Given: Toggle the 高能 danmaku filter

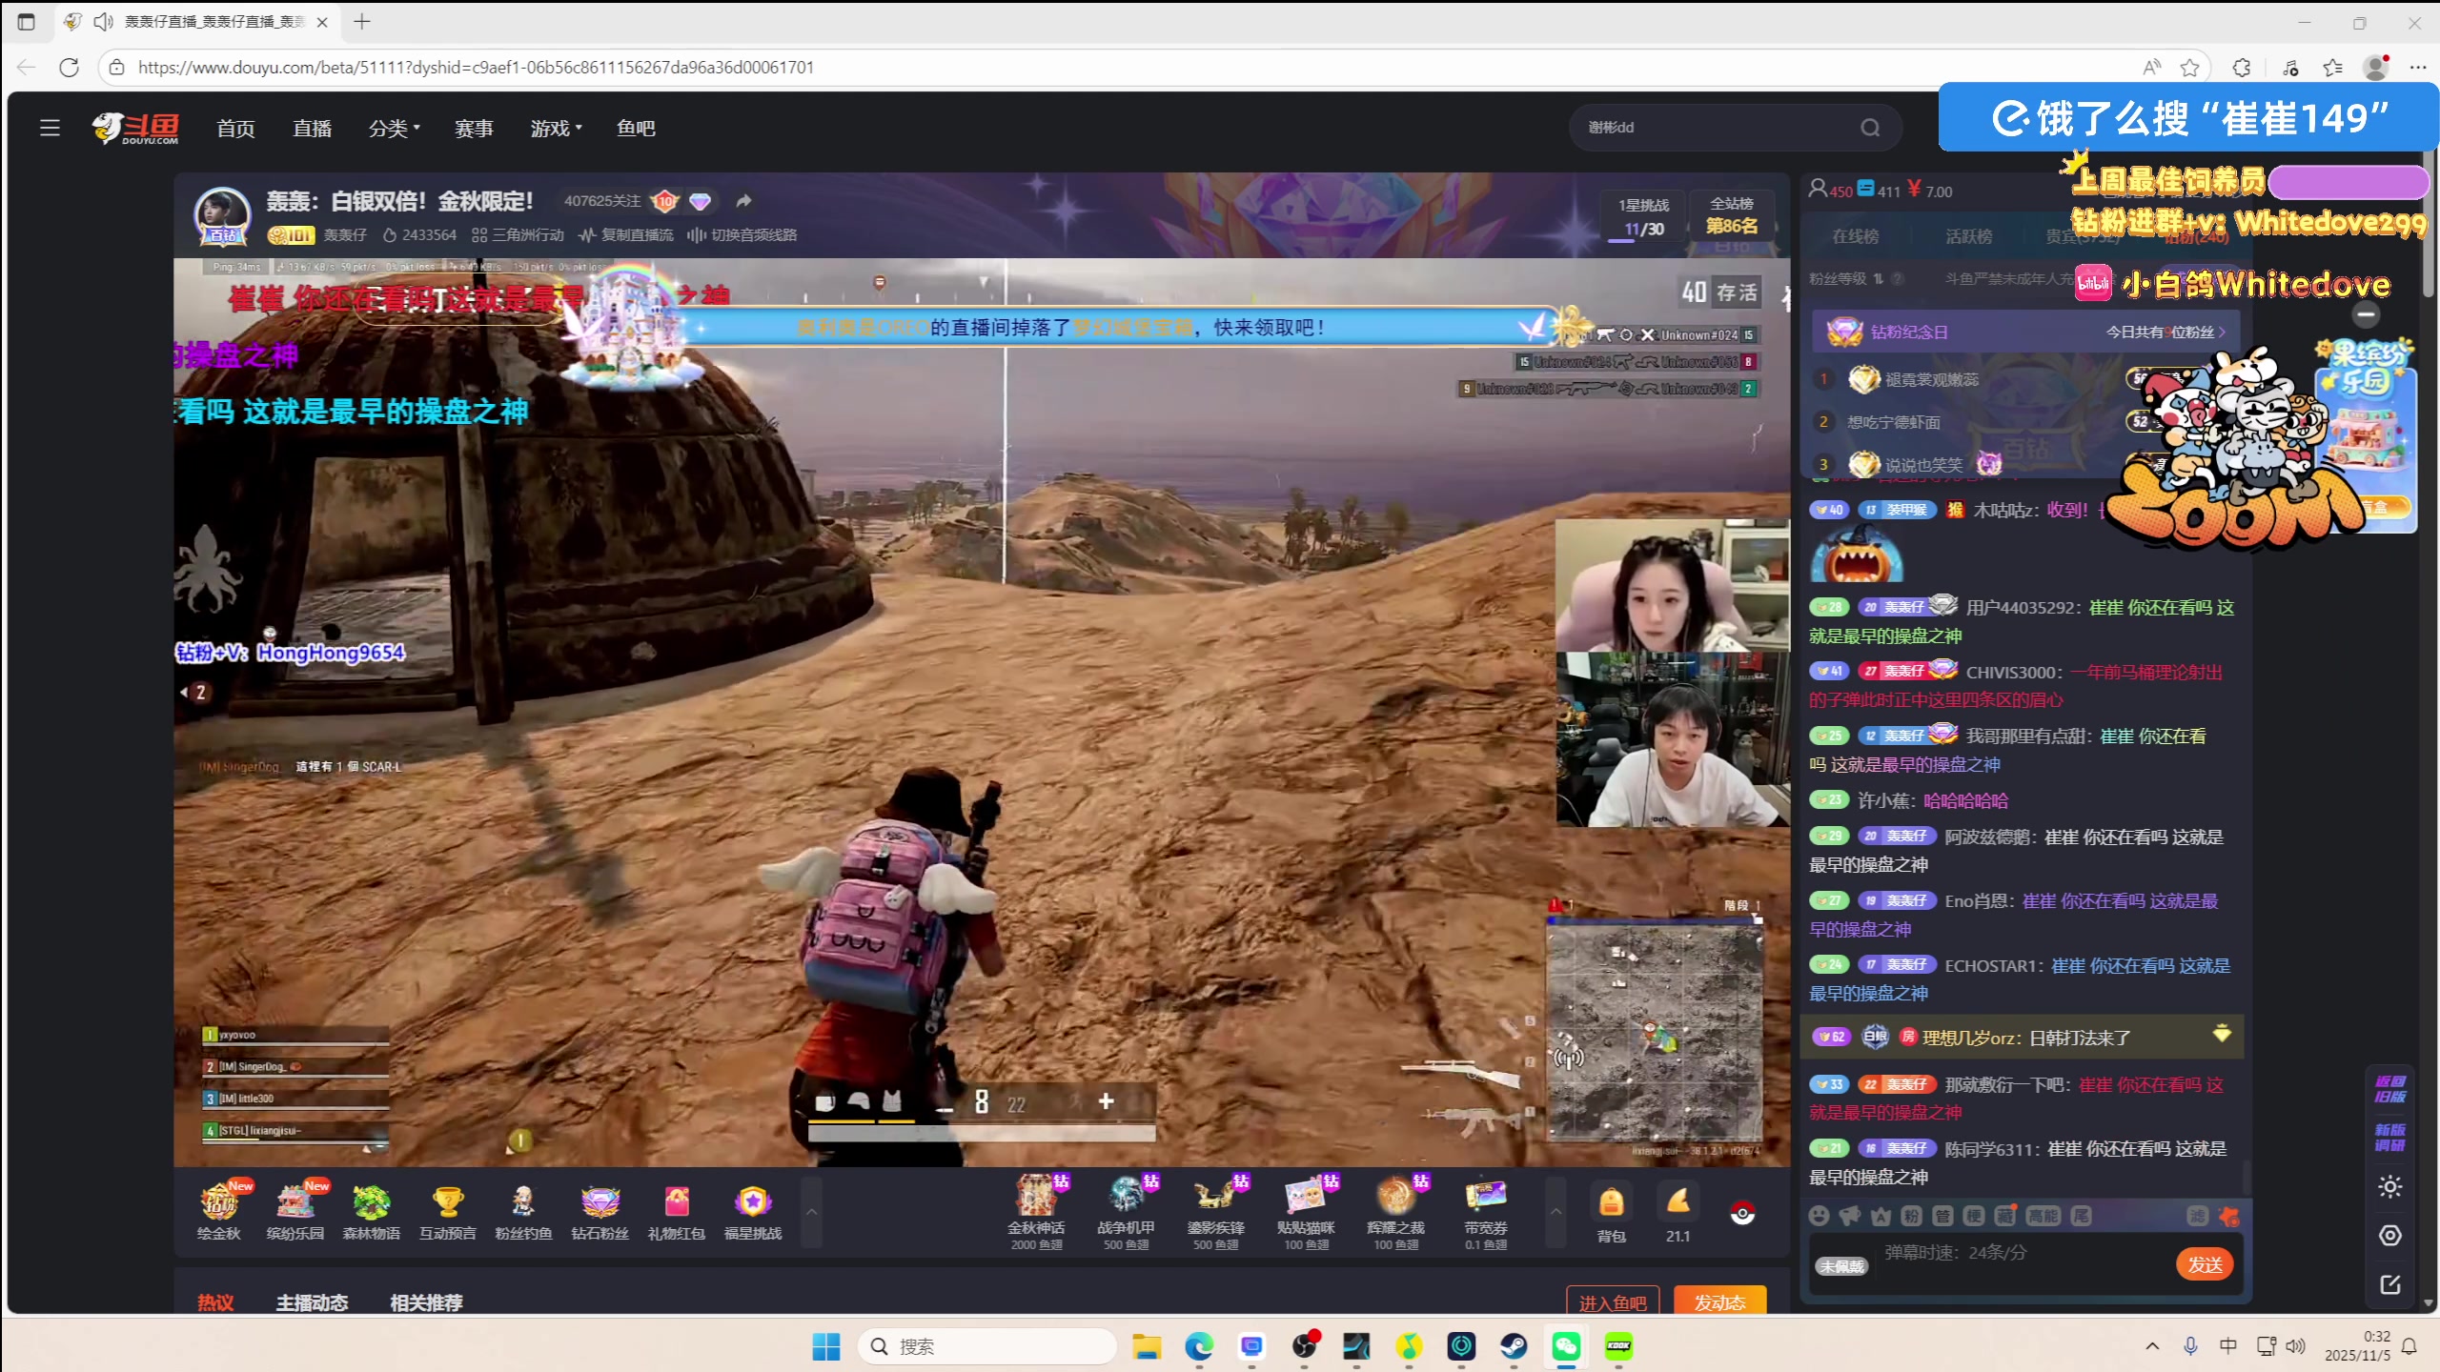Looking at the screenshot, I should tap(2043, 1216).
